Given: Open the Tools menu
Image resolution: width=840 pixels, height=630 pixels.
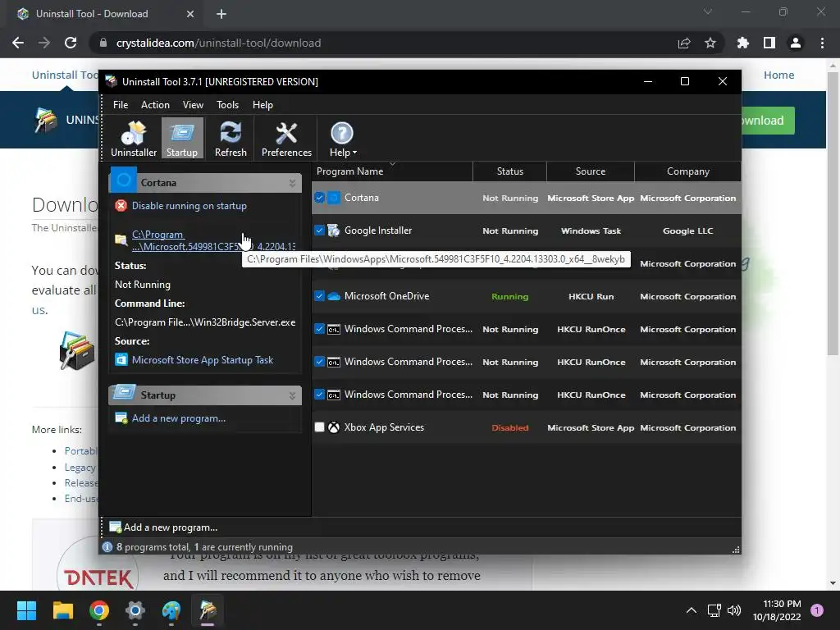Looking at the screenshot, I should pyautogui.click(x=228, y=105).
